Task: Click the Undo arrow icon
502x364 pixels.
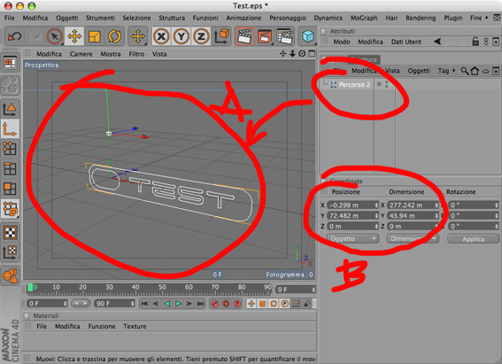Action: (15, 36)
